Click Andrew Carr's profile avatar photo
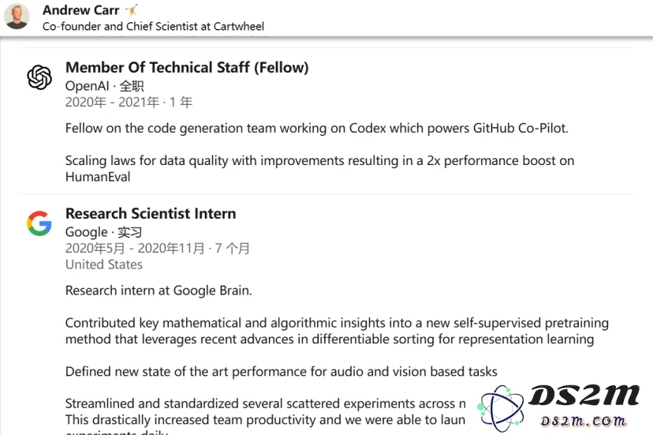This screenshot has height=435, width=653. (x=17, y=17)
